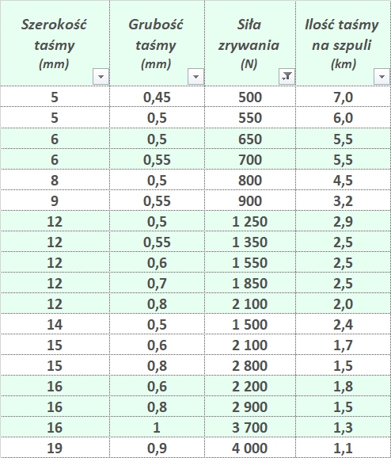Select the width cell with value 19

tap(55, 448)
